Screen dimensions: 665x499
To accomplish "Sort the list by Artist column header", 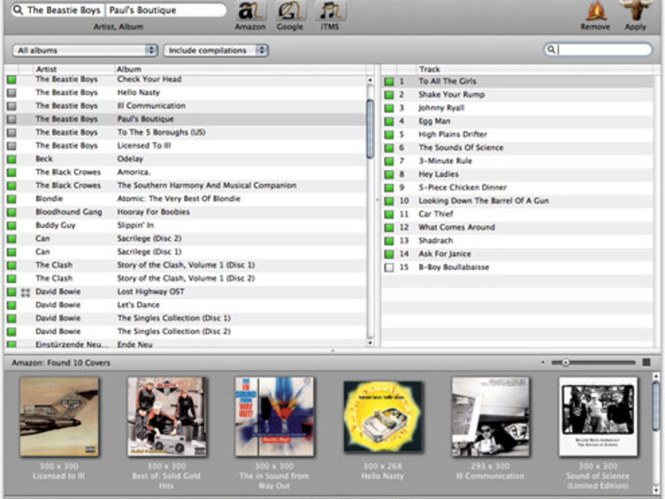I will (x=73, y=68).
